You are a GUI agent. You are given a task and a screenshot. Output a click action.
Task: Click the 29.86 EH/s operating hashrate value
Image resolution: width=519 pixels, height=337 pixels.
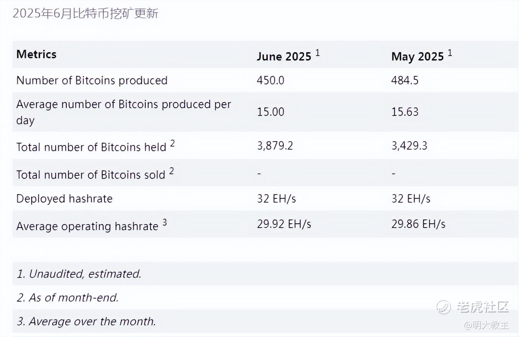(418, 224)
